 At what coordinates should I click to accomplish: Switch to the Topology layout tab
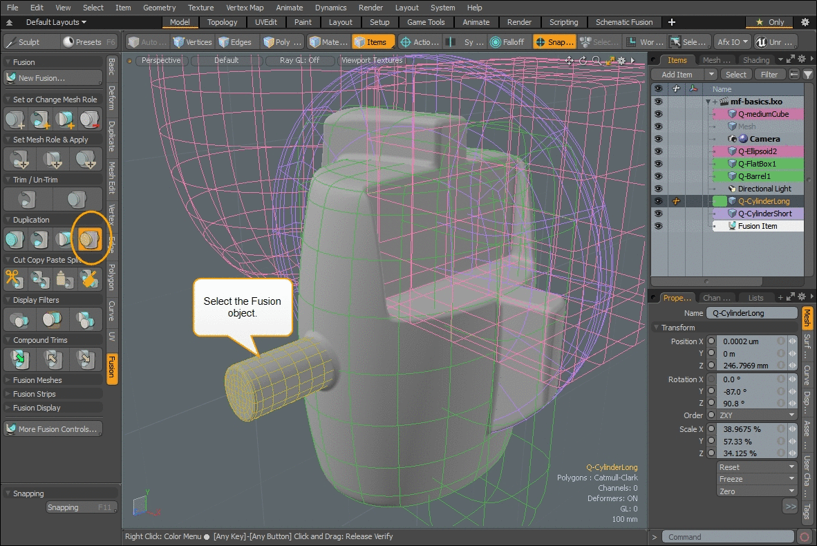pyautogui.click(x=222, y=22)
